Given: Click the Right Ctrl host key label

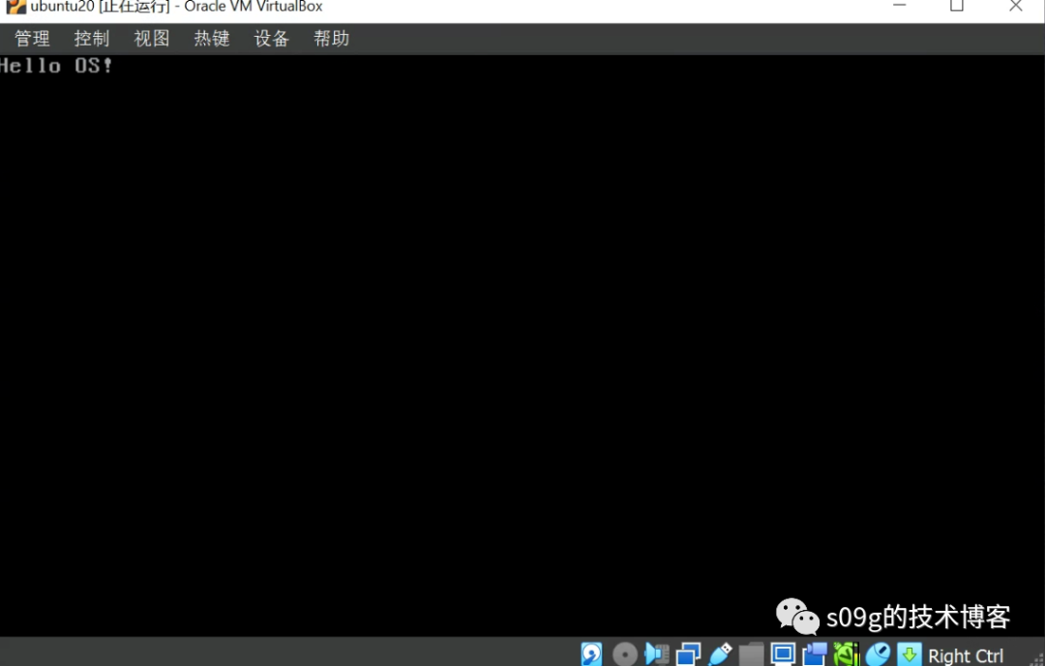Looking at the screenshot, I should coord(965,656).
